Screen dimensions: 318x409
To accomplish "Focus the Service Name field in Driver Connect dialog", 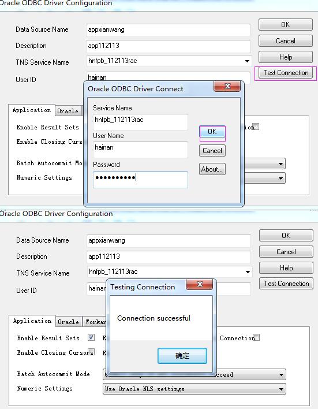I will pos(140,121).
